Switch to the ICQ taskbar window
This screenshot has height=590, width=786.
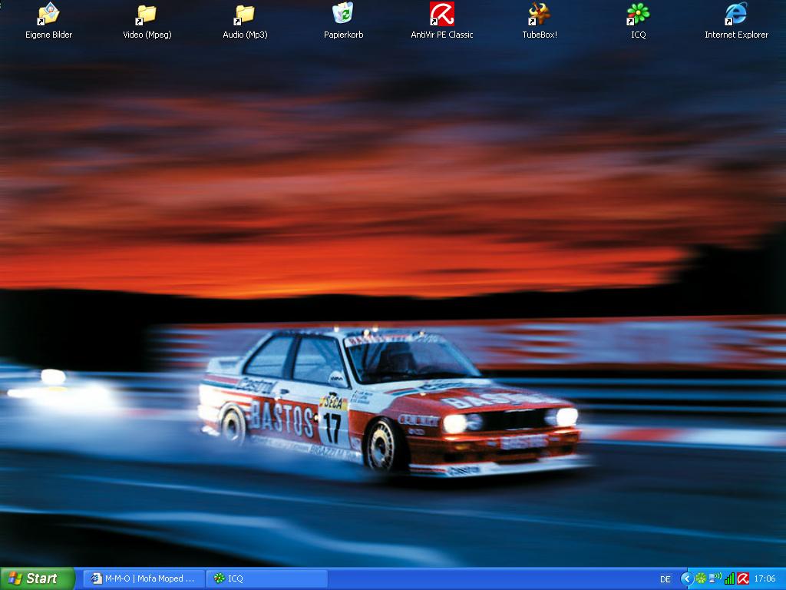(x=266, y=578)
